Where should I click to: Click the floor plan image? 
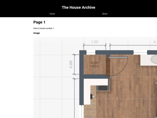click(95, 78)
